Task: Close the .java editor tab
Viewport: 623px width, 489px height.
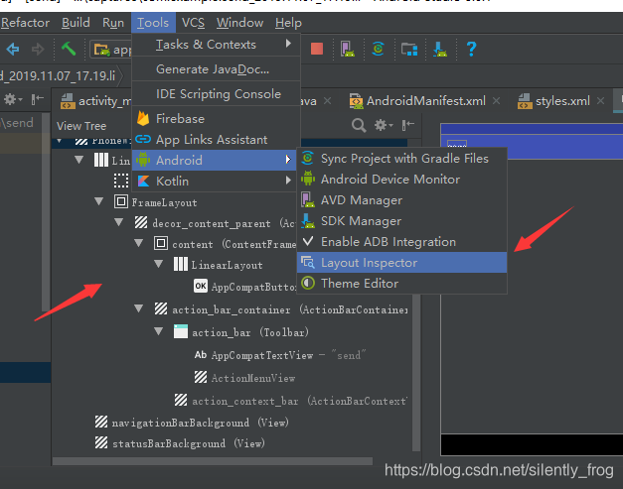Action: coord(327,101)
